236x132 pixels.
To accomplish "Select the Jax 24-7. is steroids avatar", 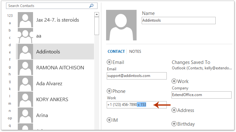I will tap(25, 20).
